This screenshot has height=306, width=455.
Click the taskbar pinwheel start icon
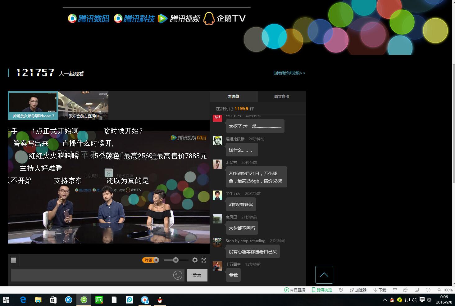coord(6,300)
